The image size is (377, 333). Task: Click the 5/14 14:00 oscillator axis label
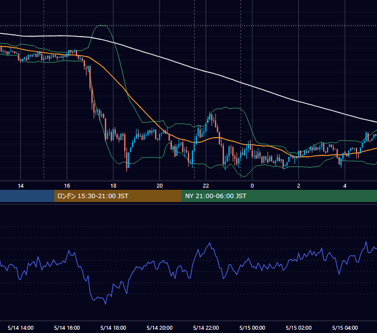tap(21, 327)
